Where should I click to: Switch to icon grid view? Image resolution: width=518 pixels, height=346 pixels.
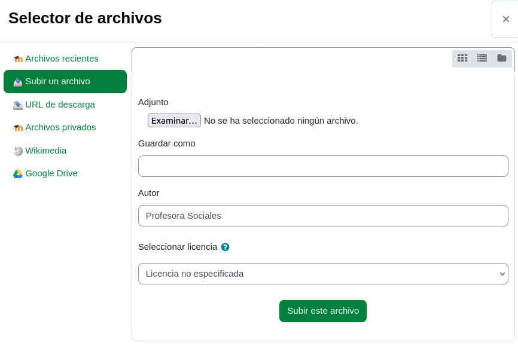[x=462, y=58]
